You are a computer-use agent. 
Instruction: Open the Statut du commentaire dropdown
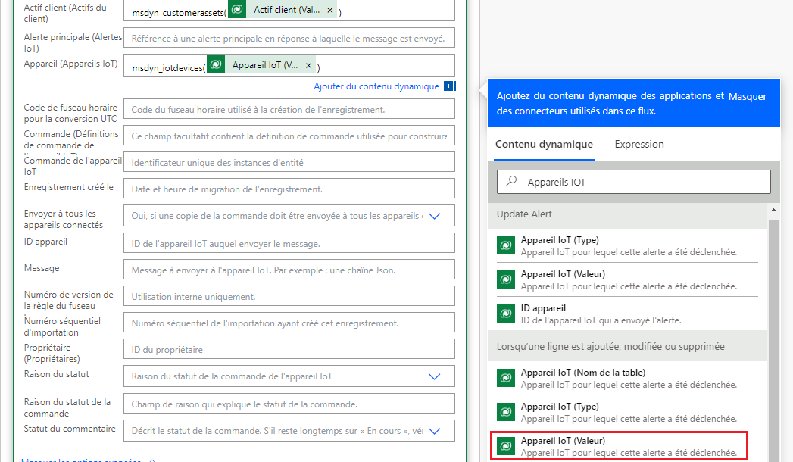(435, 431)
